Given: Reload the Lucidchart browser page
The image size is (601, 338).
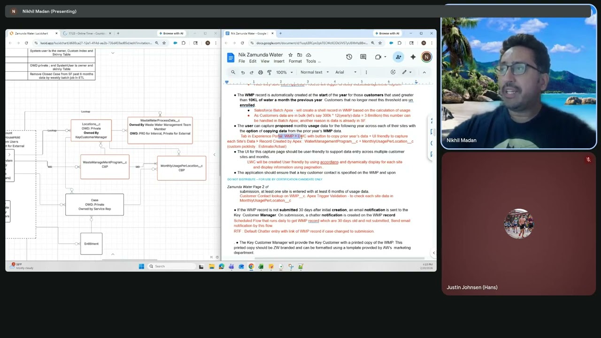Looking at the screenshot, I should coord(26,43).
